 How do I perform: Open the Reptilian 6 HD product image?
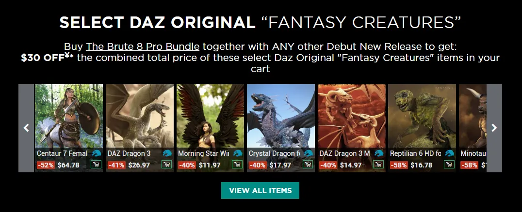tap(422, 116)
